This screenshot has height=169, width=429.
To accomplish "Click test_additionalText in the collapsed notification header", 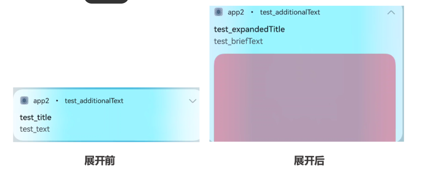I will pos(94,101).
